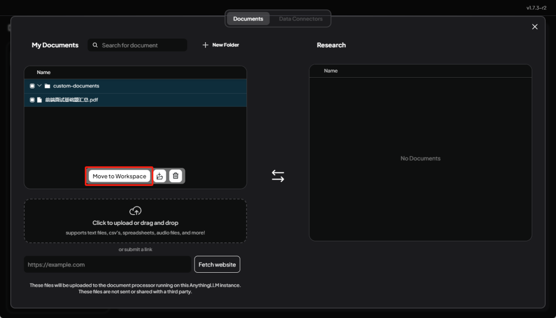Click 'Click to upload or drag and drop' text
The width and height of the screenshot is (556, 318).
(135, 223)
